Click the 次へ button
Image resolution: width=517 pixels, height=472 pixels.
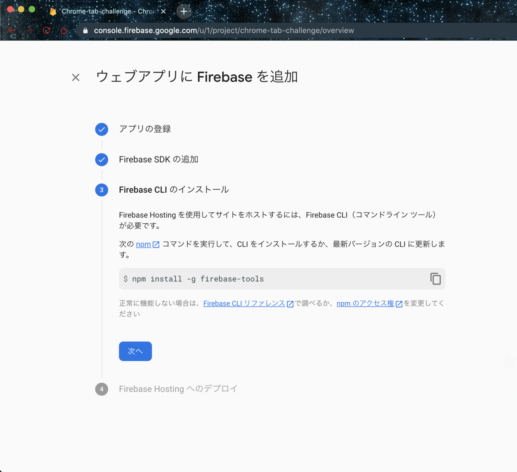(x=135, y=351)
